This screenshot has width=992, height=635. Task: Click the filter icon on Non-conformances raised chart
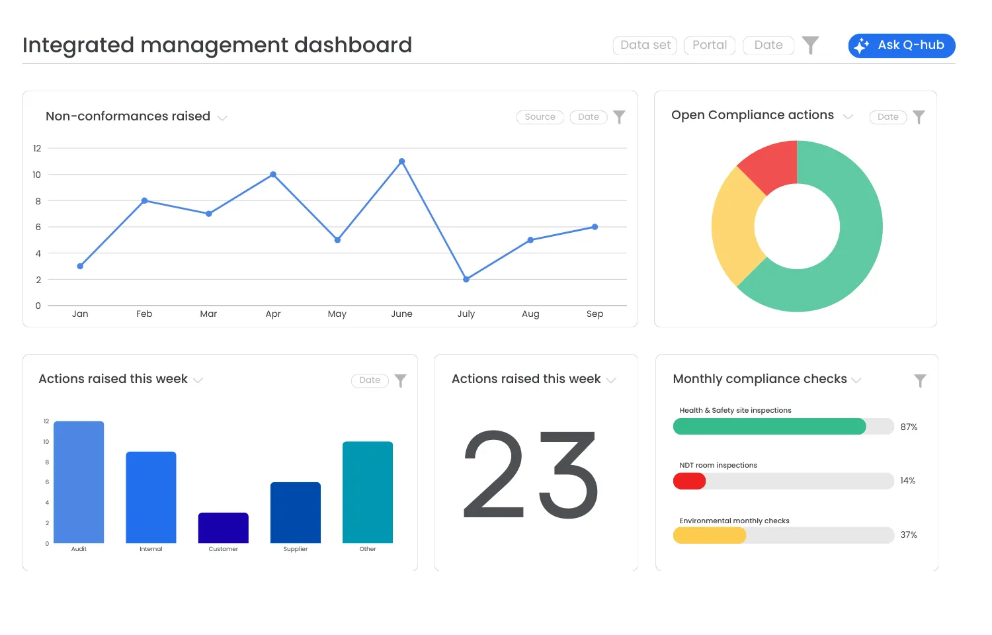point(619,117)
